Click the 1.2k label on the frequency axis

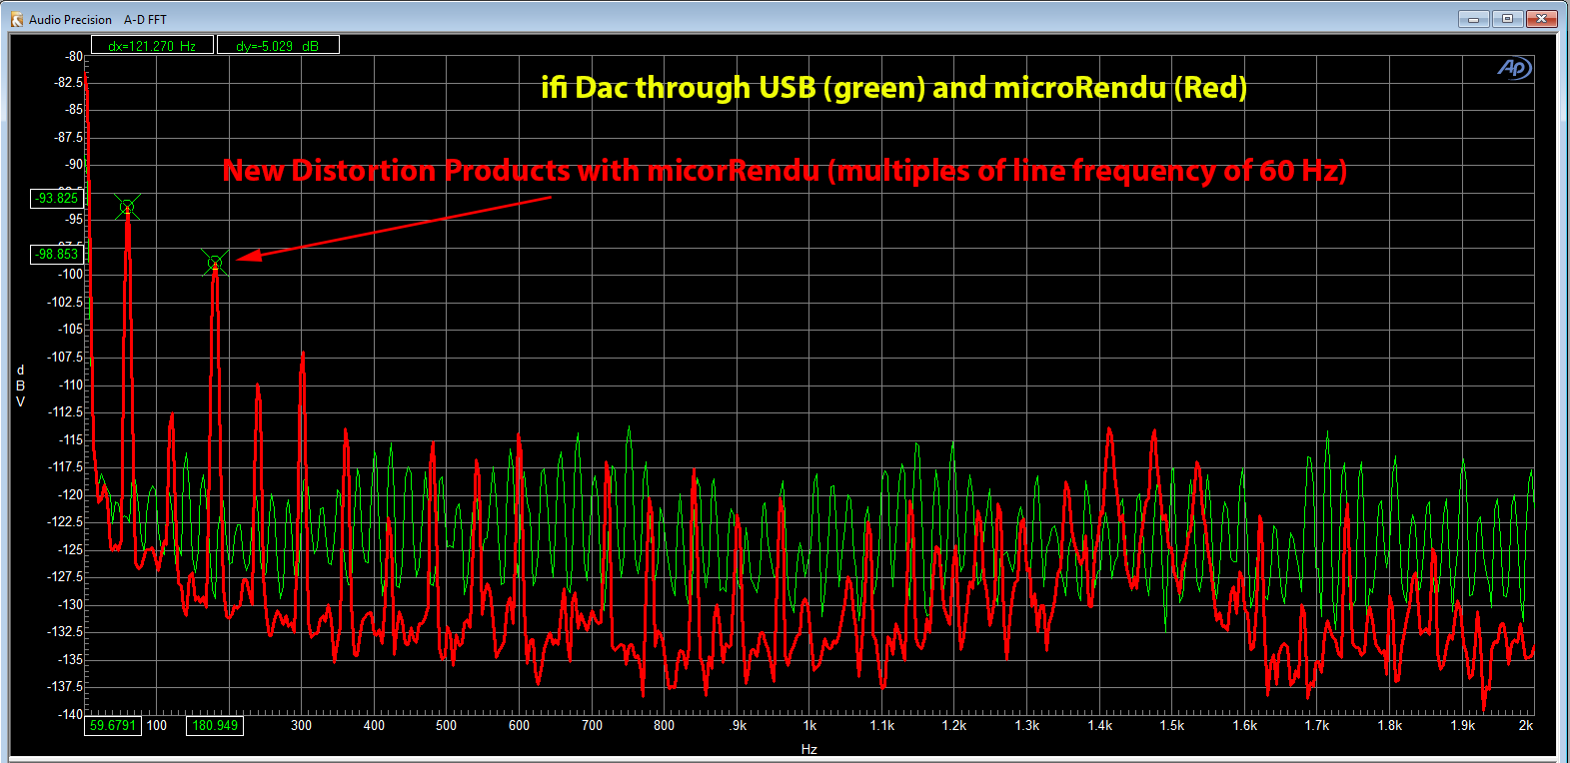pyautogui.click(x=954, y=725)
